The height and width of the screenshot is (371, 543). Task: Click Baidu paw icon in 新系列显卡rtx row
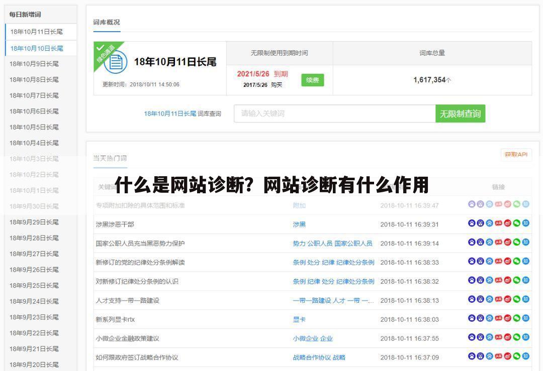click(x=472, y=318)
